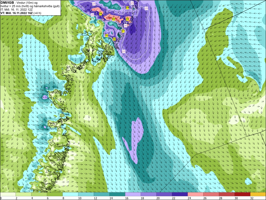Click the scale number 16 on the legend

(127, 198)
